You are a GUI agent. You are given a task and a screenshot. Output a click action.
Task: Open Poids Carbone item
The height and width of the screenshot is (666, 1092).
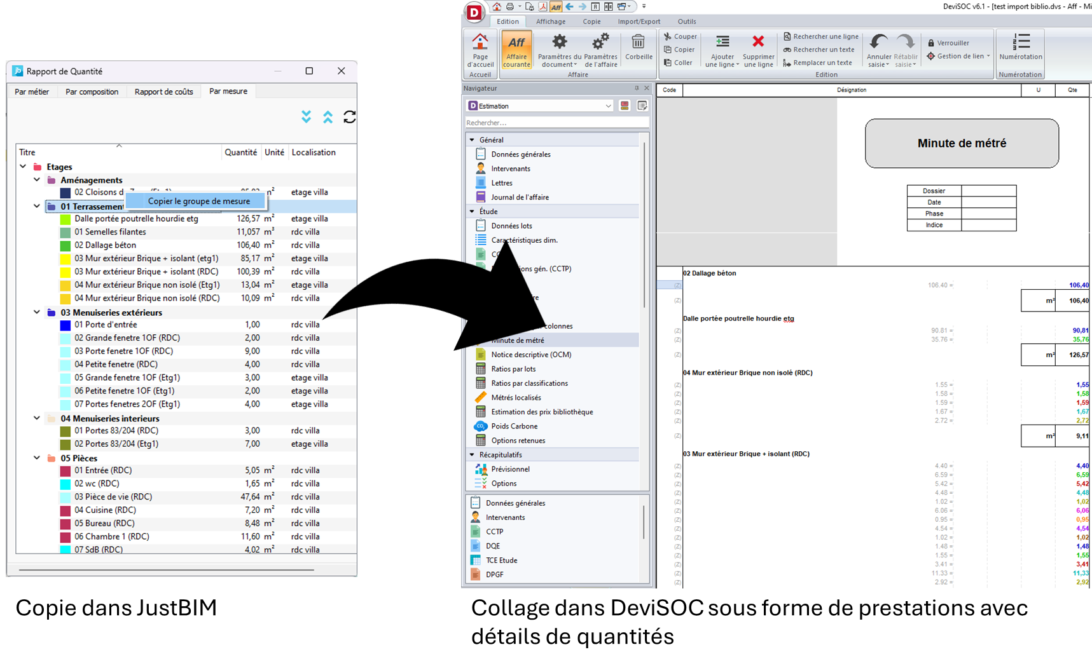coord(514,426)
